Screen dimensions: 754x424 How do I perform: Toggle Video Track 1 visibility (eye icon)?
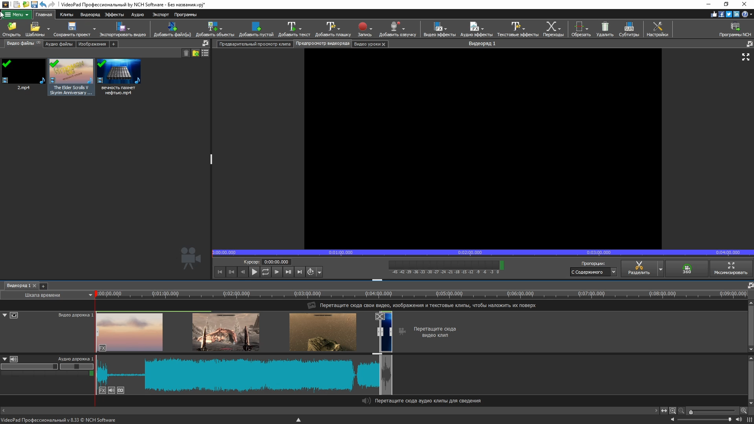[x=14, y=315]
